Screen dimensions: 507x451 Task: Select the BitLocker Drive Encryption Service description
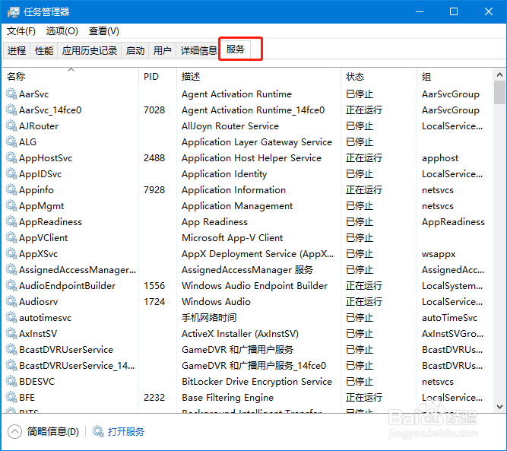[x=257, y=382]
